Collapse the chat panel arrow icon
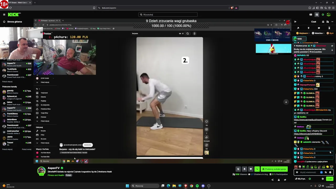The image size is (336, 189). point(295,22)
